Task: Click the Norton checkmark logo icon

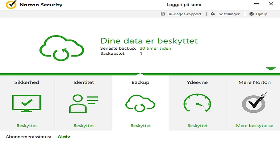Action: click(x=11, y=4)
